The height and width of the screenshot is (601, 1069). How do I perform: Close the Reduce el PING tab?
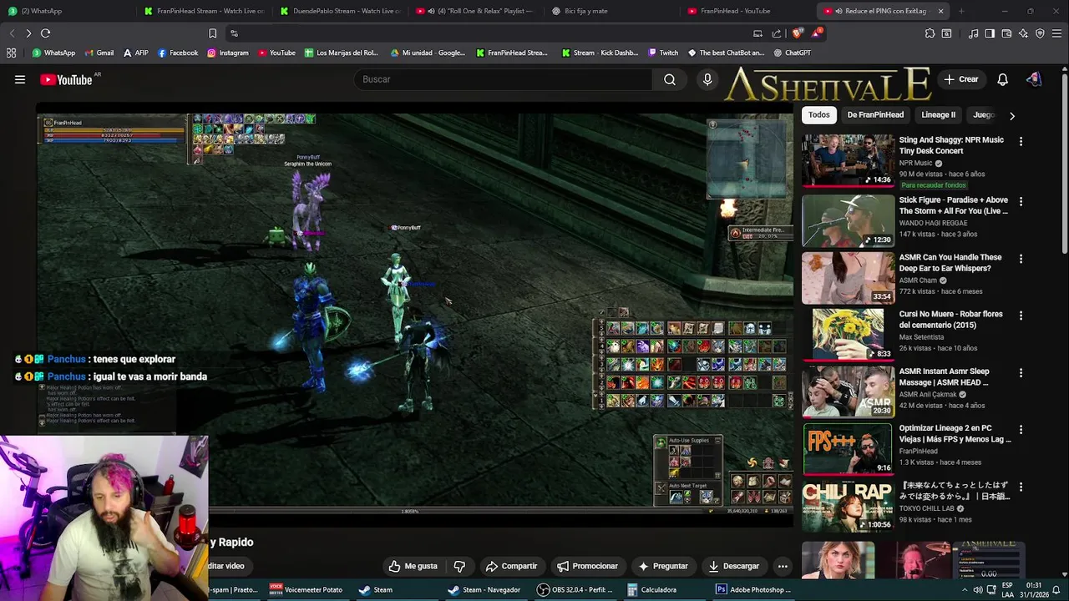tap(940, 11)
